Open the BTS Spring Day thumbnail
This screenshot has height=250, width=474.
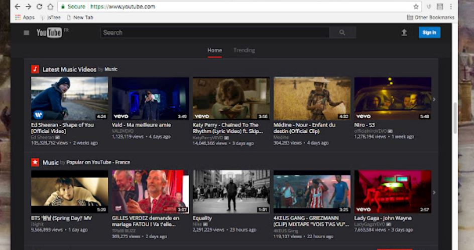[x=69, y=191]
